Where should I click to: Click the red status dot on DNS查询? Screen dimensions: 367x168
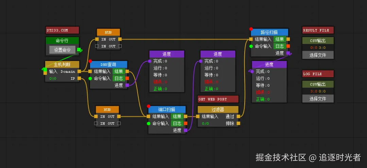tap(90, 61)
